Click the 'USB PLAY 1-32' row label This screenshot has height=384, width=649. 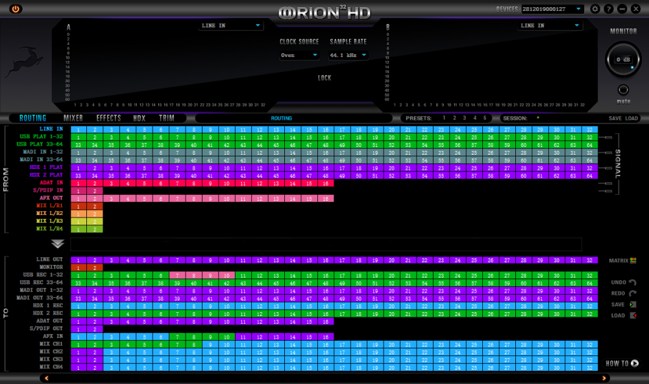click(42, 137)
